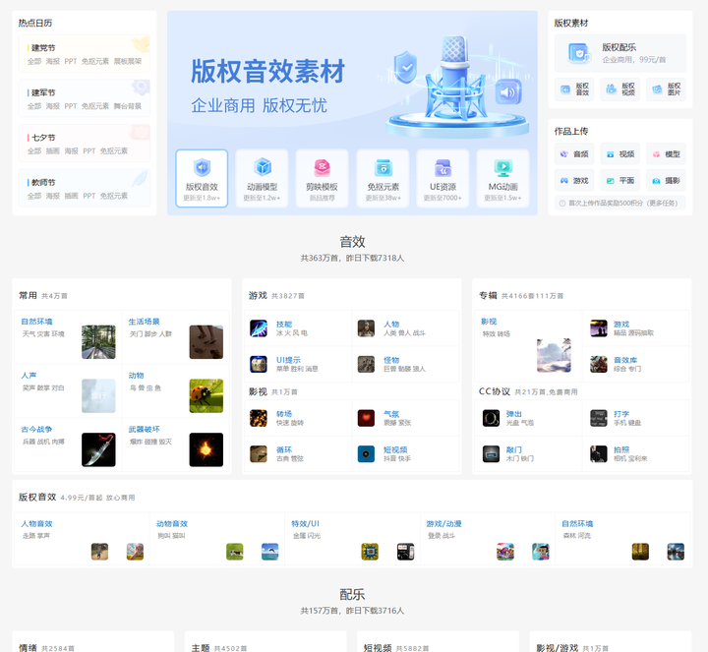Image resolution: width=708 pixels, height=652 pixels.
Task: Open the 弹出 CC sound icon
Action: [x=491, y=418]
